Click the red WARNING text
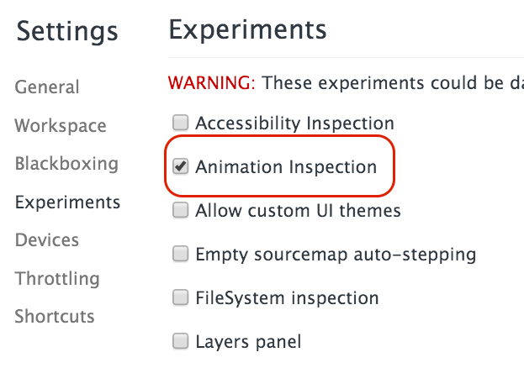The image size is (524, 368). [211, 83]
